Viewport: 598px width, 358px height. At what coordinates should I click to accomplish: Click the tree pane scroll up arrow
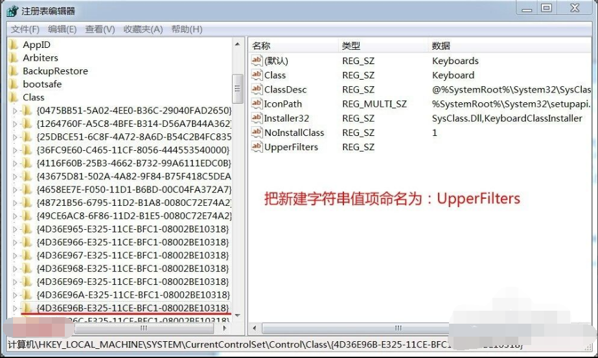pos(238,44)
